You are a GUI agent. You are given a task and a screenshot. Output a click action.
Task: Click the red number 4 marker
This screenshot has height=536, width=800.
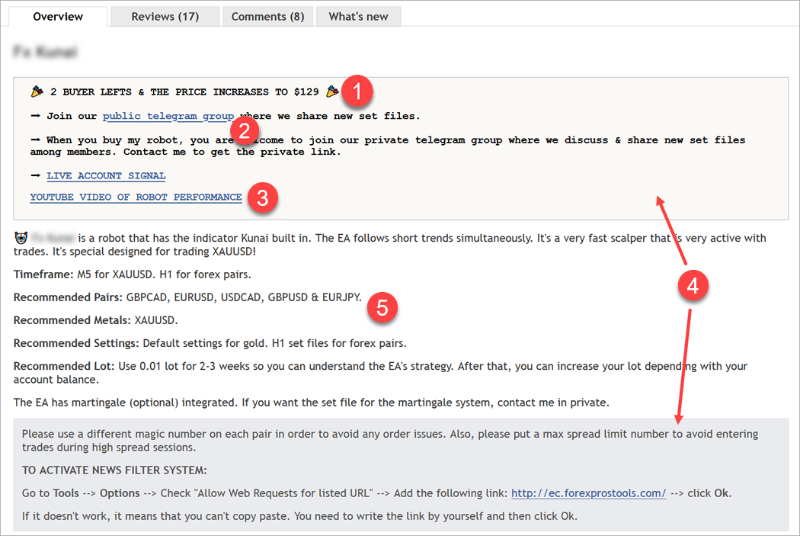tap(693, 286)
